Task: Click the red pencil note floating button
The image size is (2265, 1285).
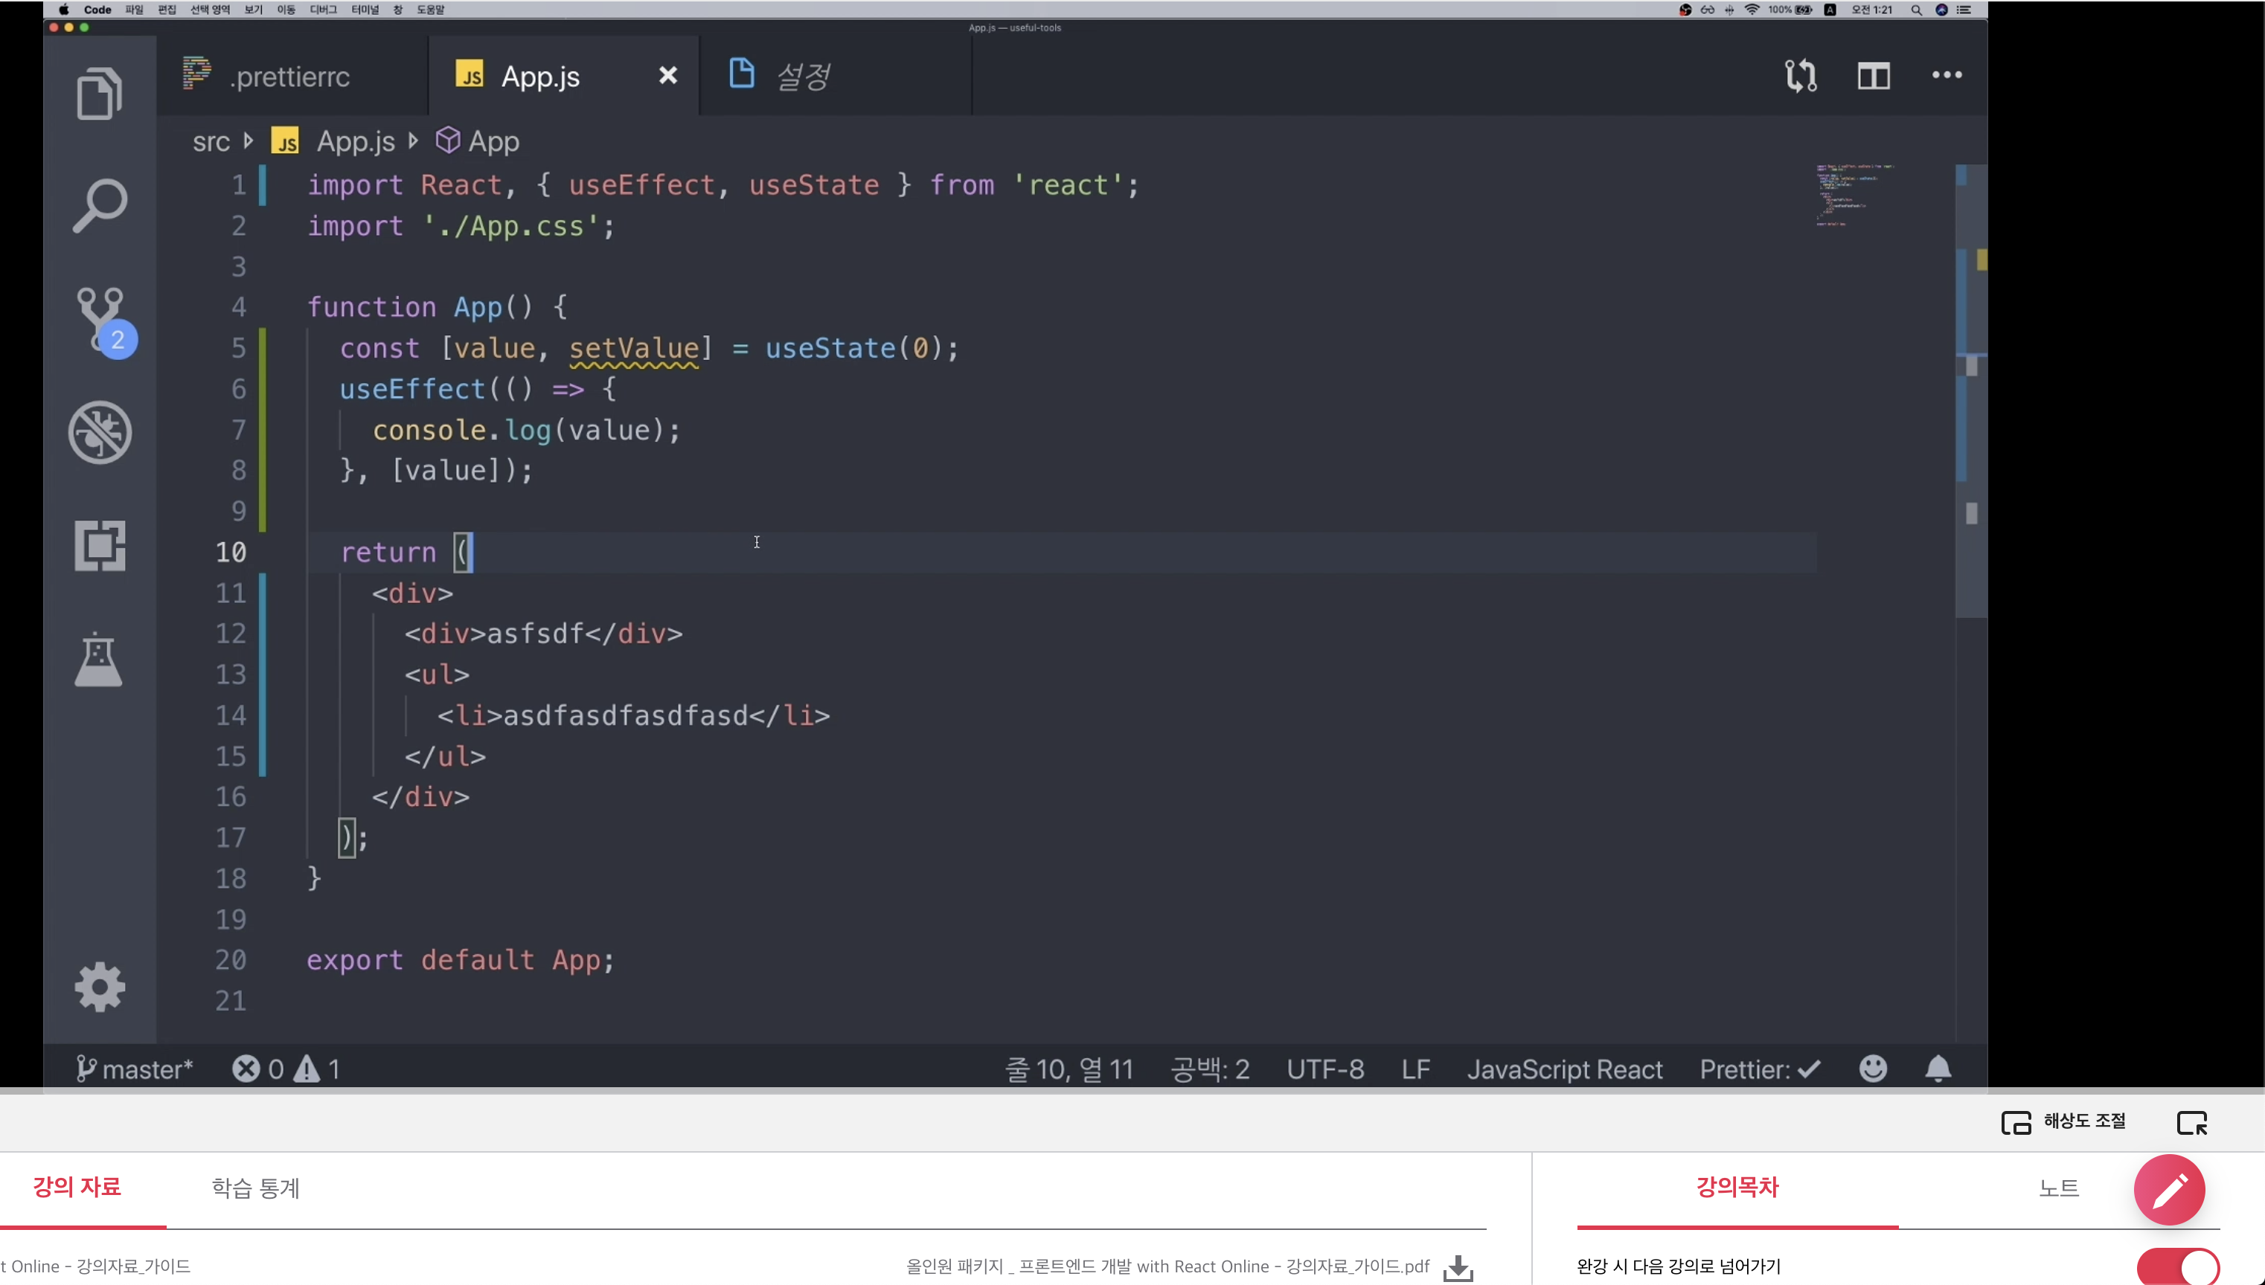Action: pos(2169,1190)
